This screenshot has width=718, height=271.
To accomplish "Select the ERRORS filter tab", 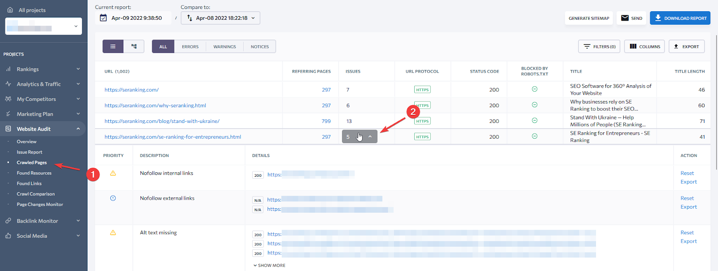I will (x=190, y=47).
